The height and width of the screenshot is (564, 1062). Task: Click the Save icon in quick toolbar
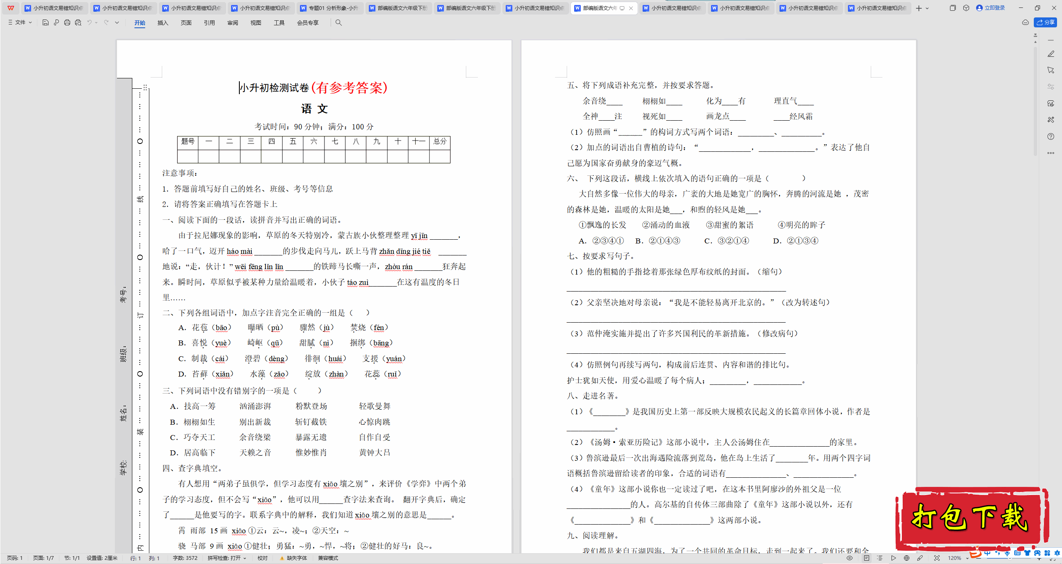point(46,23)
